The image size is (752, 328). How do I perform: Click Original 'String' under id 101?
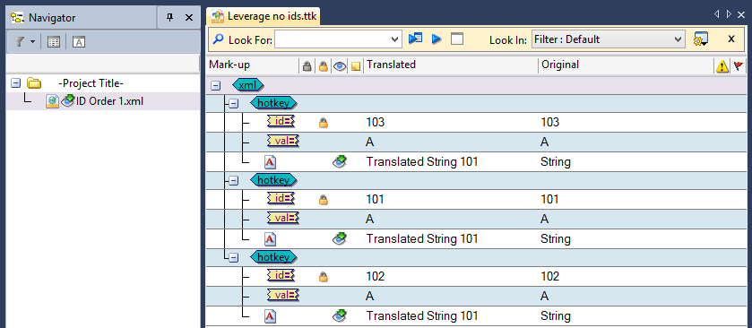click(556, 238)
